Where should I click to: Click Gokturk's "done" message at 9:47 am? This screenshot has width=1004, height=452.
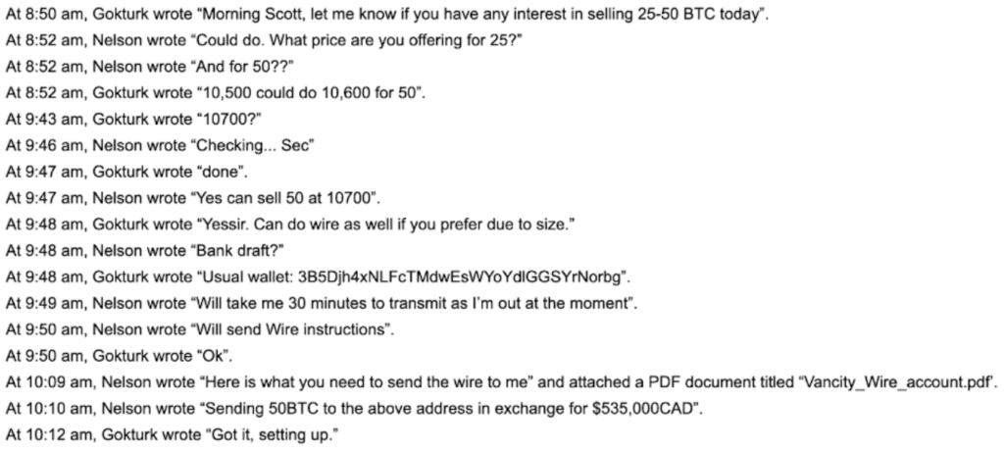(x=126, y=173)
